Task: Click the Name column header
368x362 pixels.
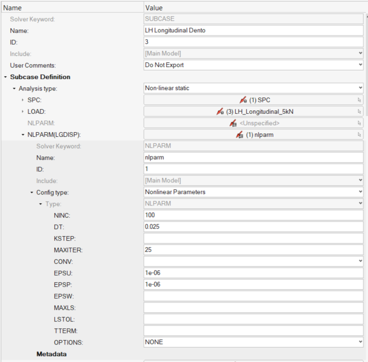Action: (x=72, y=8)
